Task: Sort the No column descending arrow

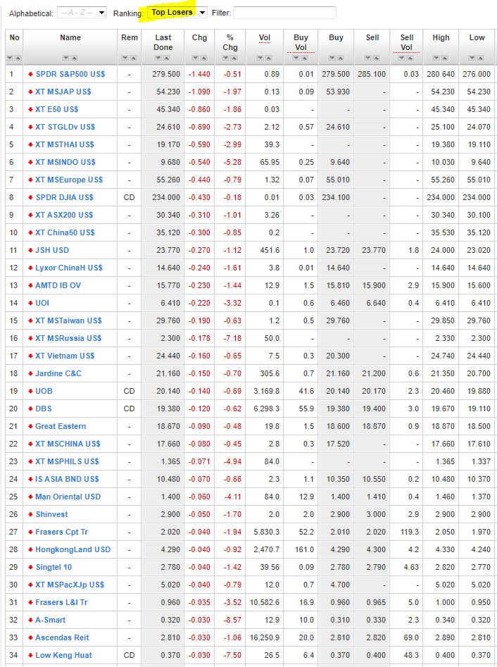Action: pyautogui.click(x=10, y=58)
